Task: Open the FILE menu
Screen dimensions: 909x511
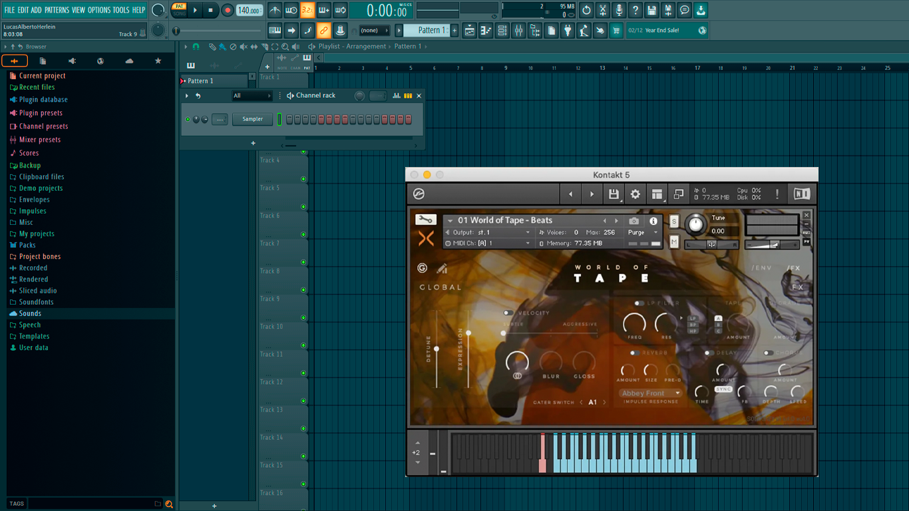Action: tap(9, 10)
